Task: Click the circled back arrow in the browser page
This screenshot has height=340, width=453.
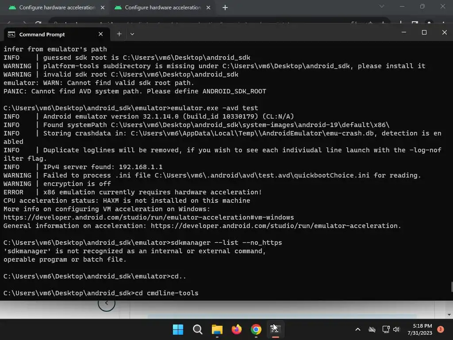Action: pos(106,303)
